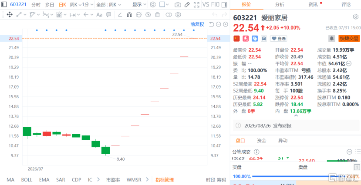Show more indicators with the arrow after IC

(x=98, y=180)
